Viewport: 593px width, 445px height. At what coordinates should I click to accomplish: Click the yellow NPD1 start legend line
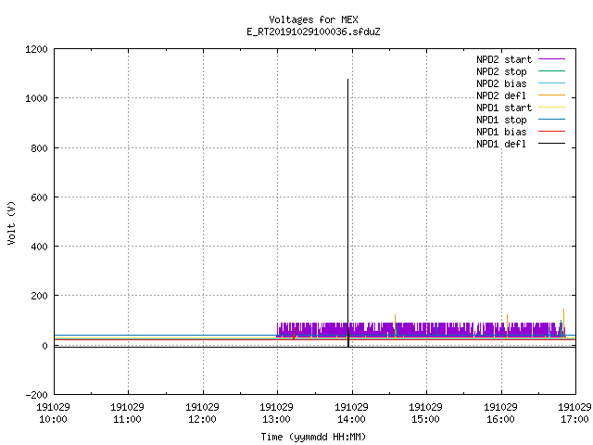pyautogui.click(x=551, y=108)
